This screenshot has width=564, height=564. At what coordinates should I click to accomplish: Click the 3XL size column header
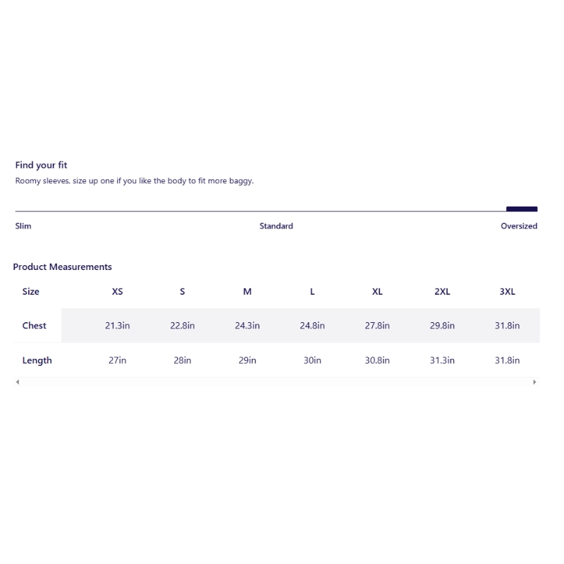[507, 292]
